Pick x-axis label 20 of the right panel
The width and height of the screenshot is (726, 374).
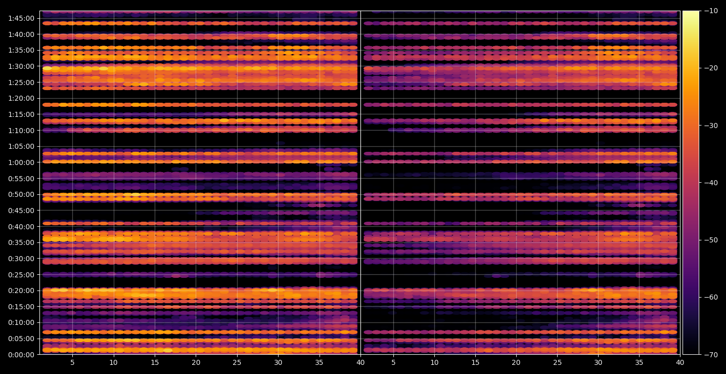pos(516,362)
